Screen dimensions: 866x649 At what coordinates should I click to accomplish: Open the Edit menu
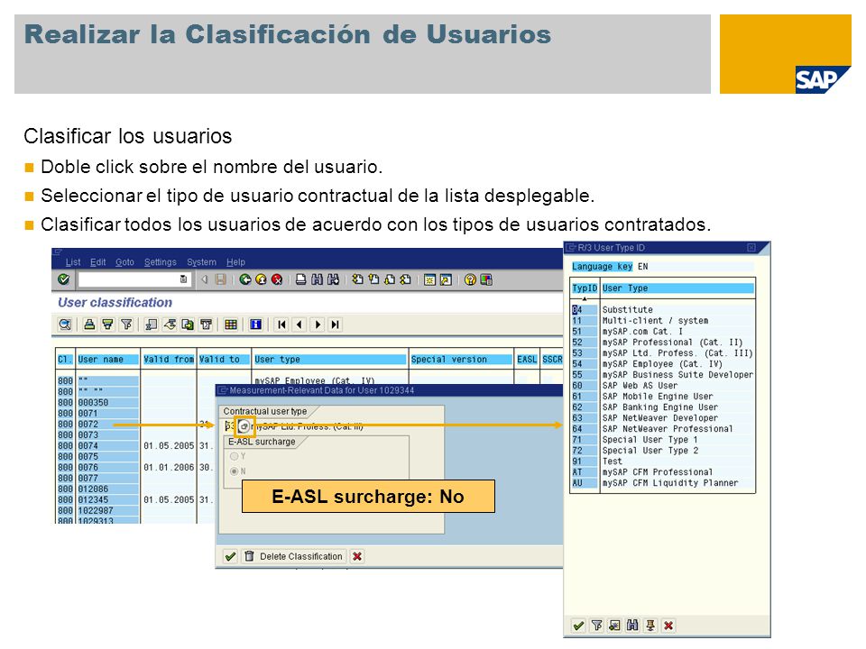pyautogui.click(x=97, y=262)
